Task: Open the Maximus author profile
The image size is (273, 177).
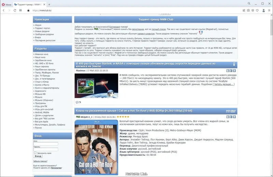Action: pos(81,71)
